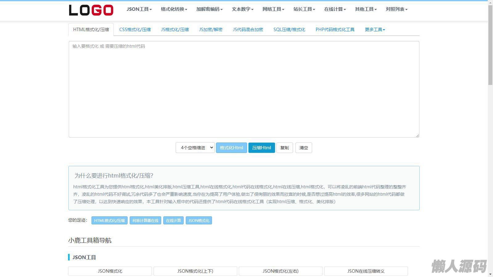Open the 4个空格缩进 indentation selector
Viewport: 493px width, 277px height.
pyautogui.click(x=195, y=148)
